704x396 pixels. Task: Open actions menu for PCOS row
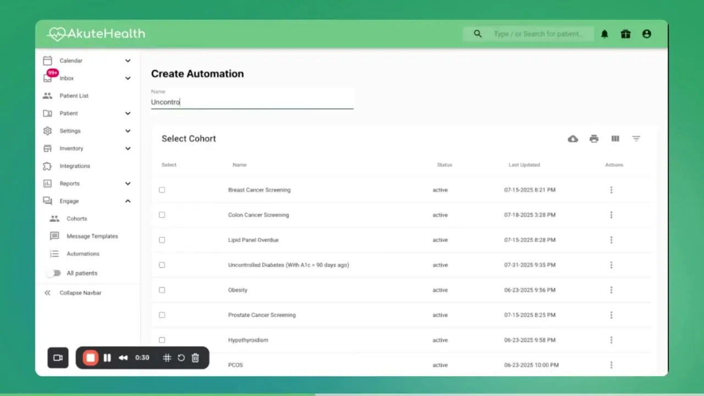tap(611, 365)
